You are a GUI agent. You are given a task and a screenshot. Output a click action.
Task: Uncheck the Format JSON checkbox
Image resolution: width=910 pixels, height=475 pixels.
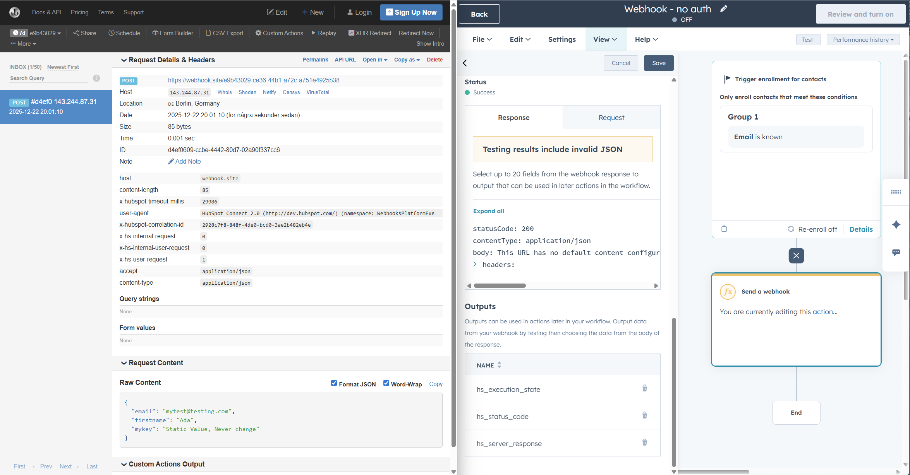pyautogui.click(x=334, y=383)
